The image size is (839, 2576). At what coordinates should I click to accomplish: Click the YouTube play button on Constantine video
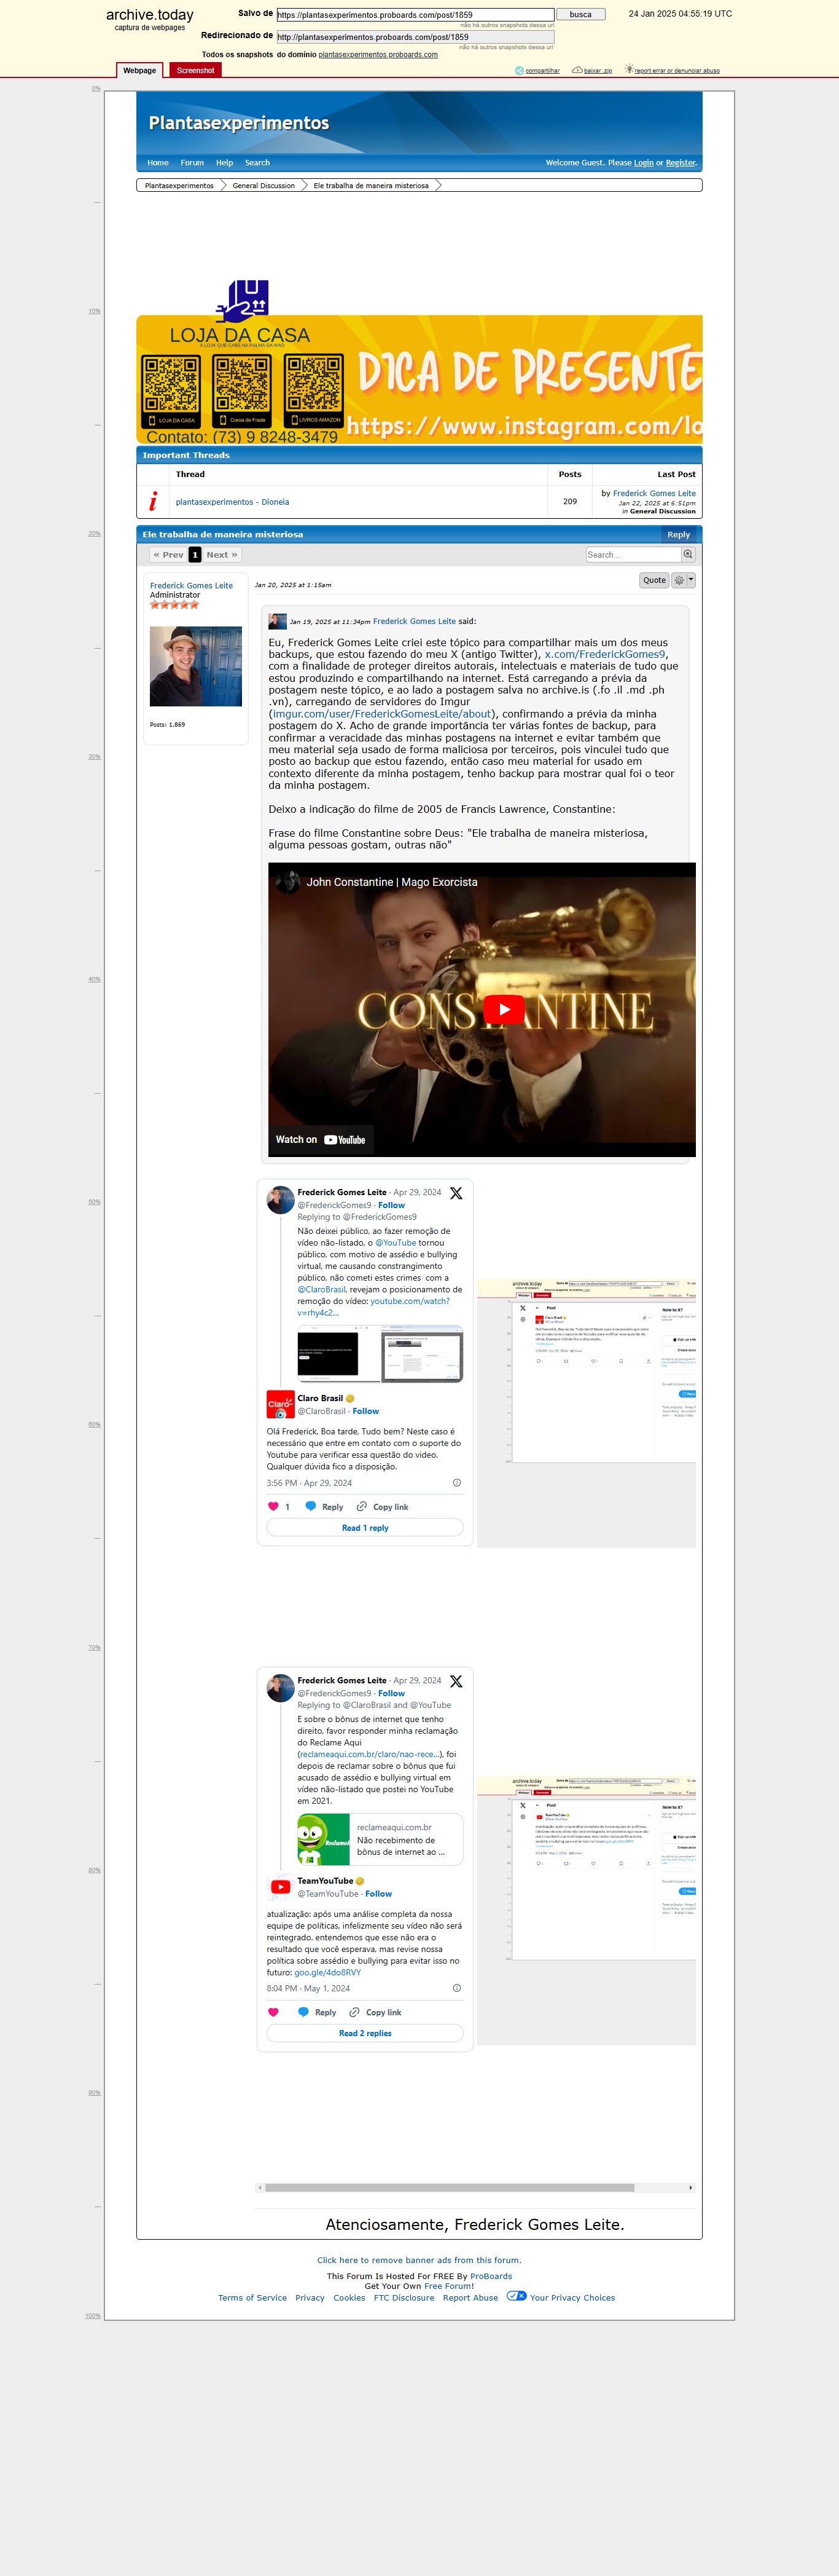[504, 1010]
